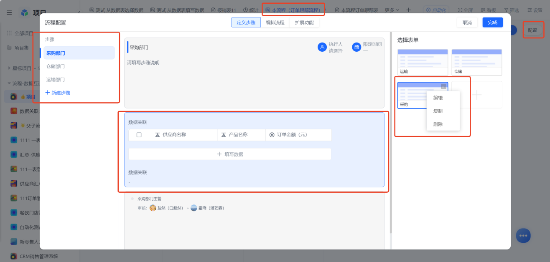The width and height of the screenshot is (550, 262).
Task: Add a new form with the plus tile
Action: point(477,95)
